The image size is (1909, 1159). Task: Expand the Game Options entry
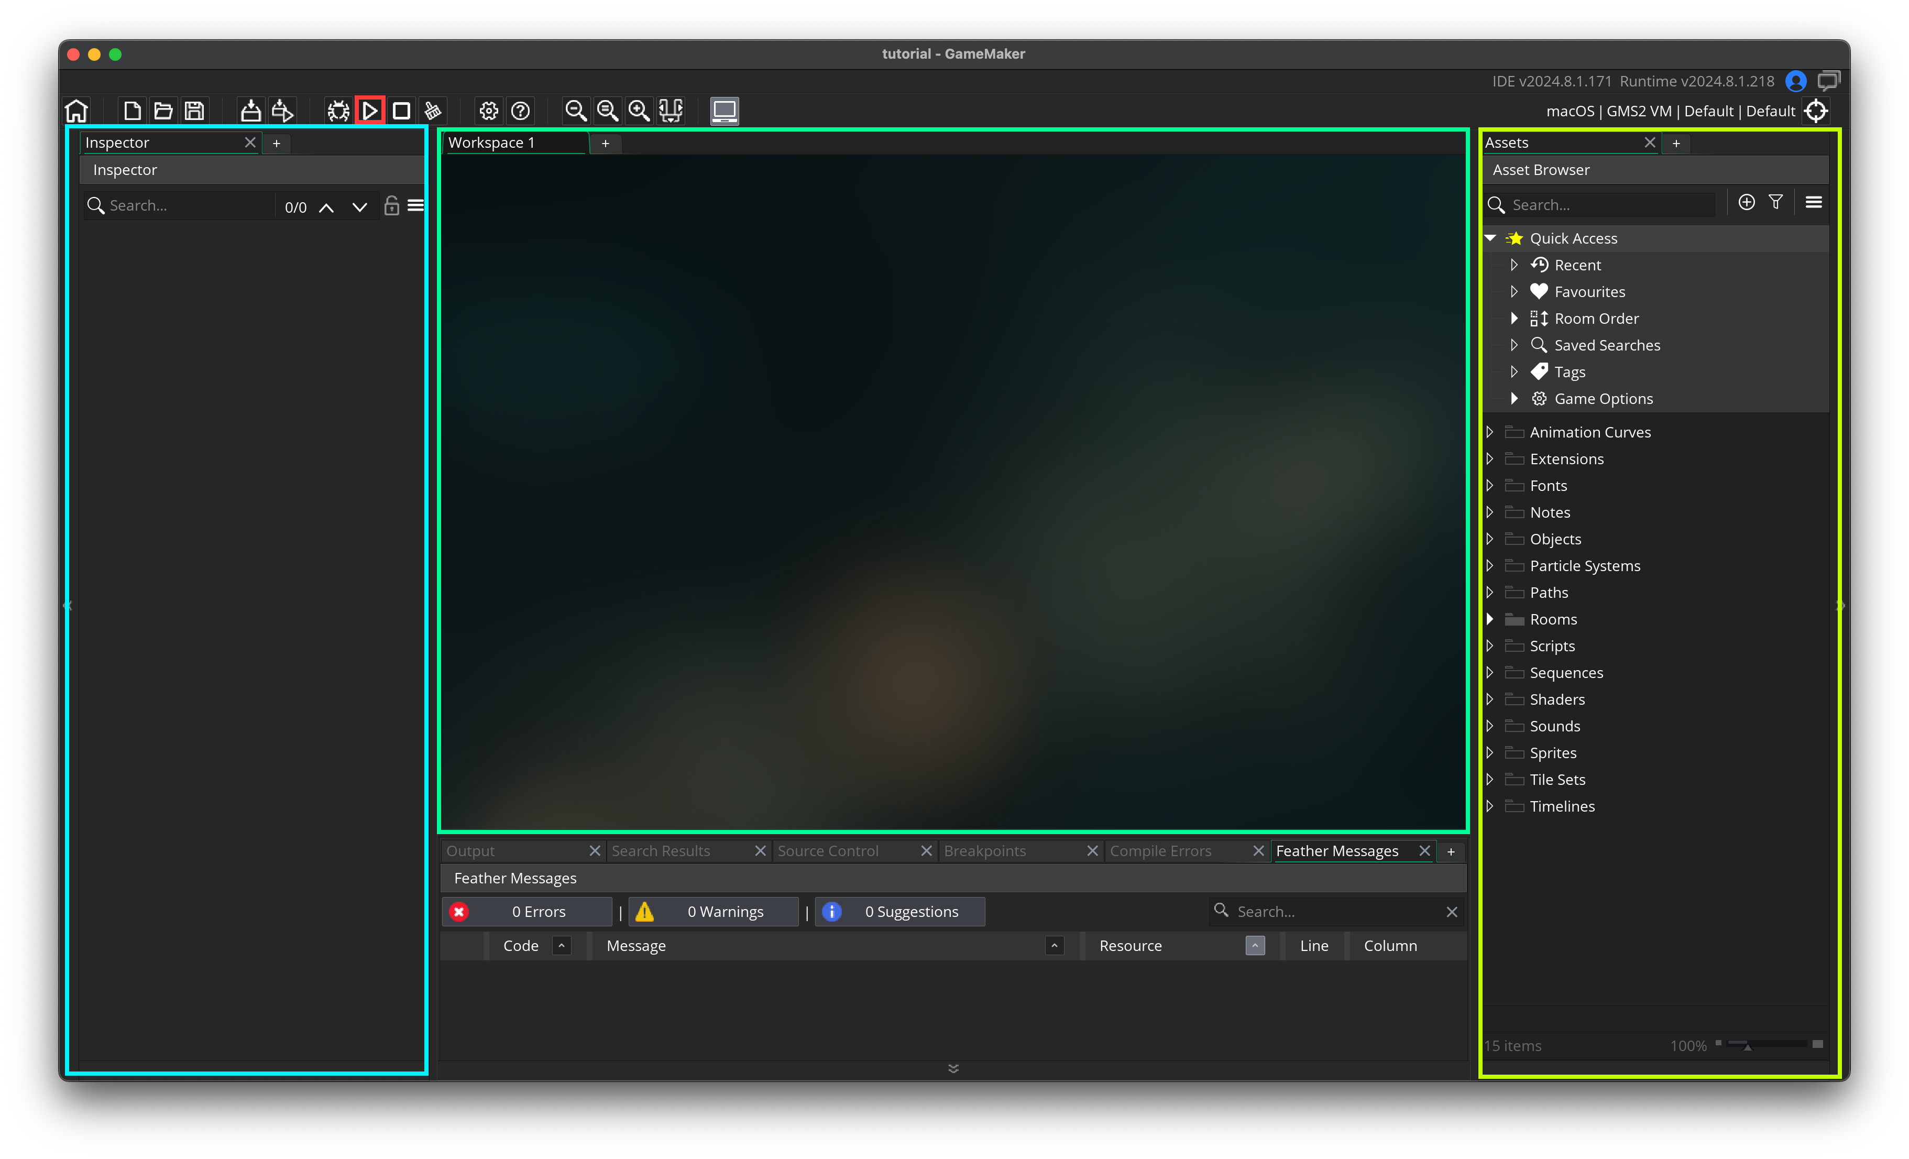click(x=1514, y=399)
